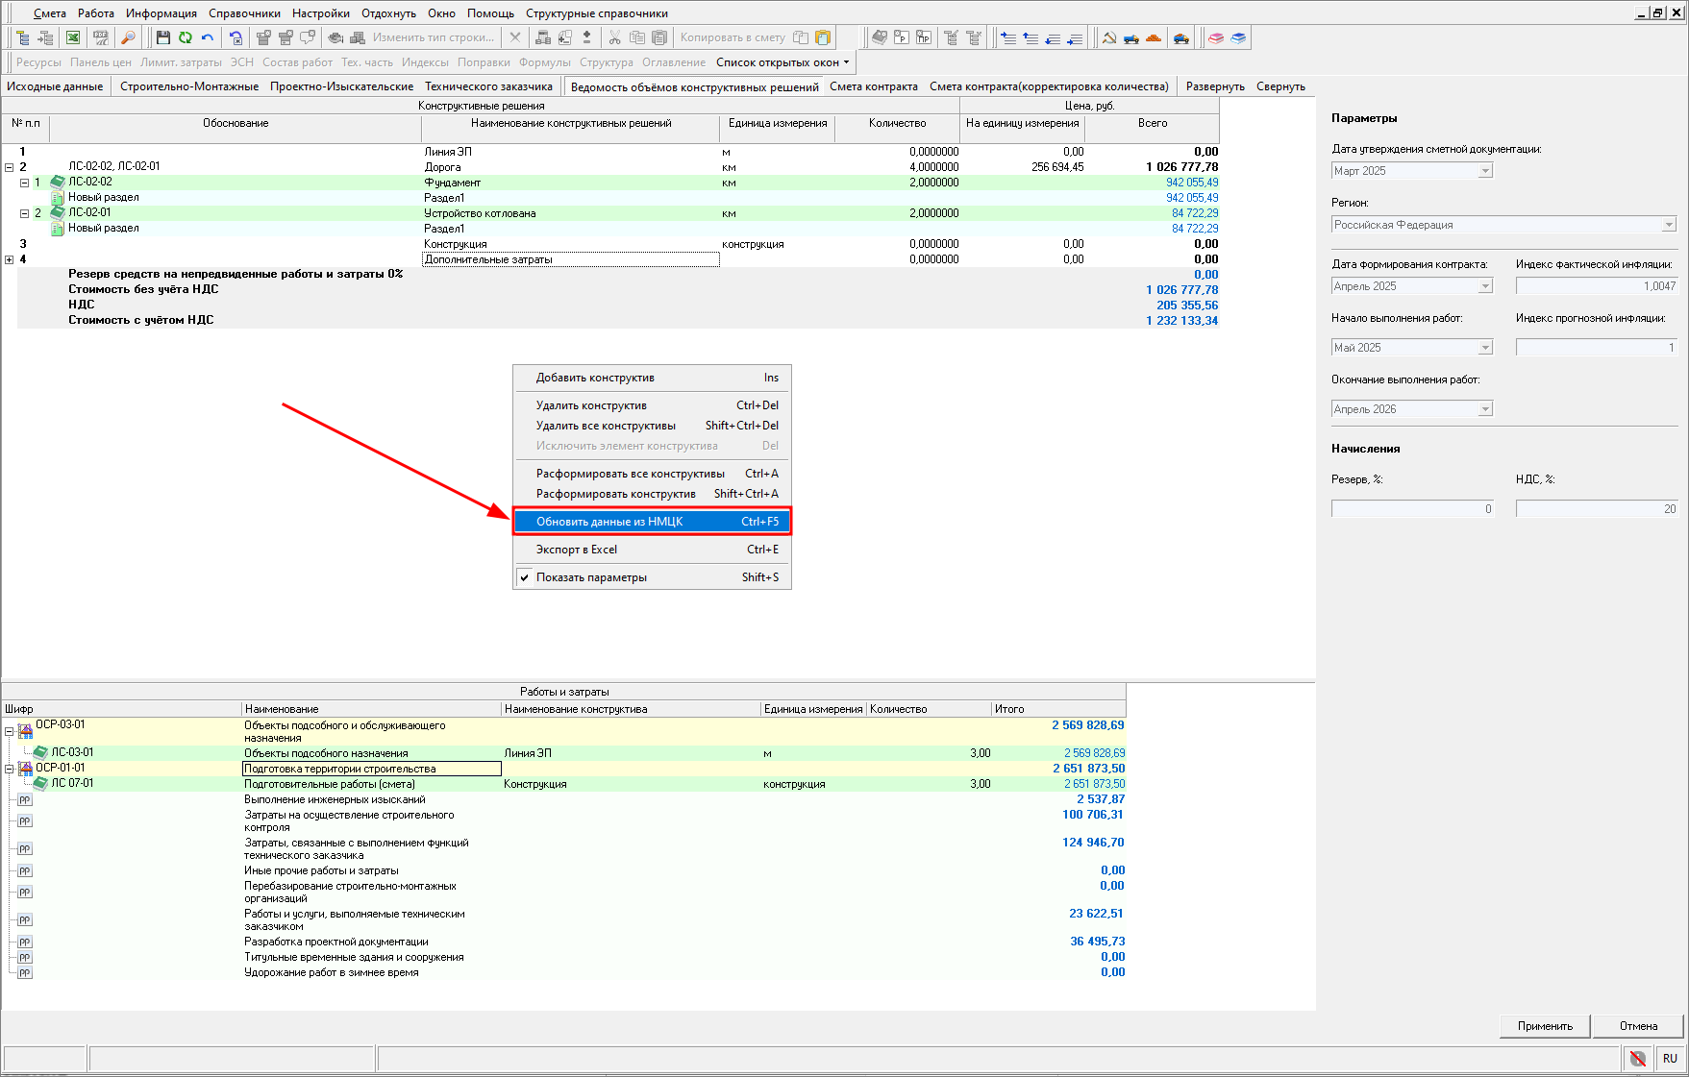Expand row 4 'Дополнительные затраты'
Screen dimensions: 1689x1077
pyautogui.click(x=10, y=259)
